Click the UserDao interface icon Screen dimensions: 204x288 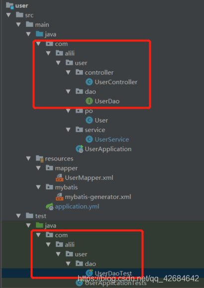pyautogui.click(x=89, y=101)
